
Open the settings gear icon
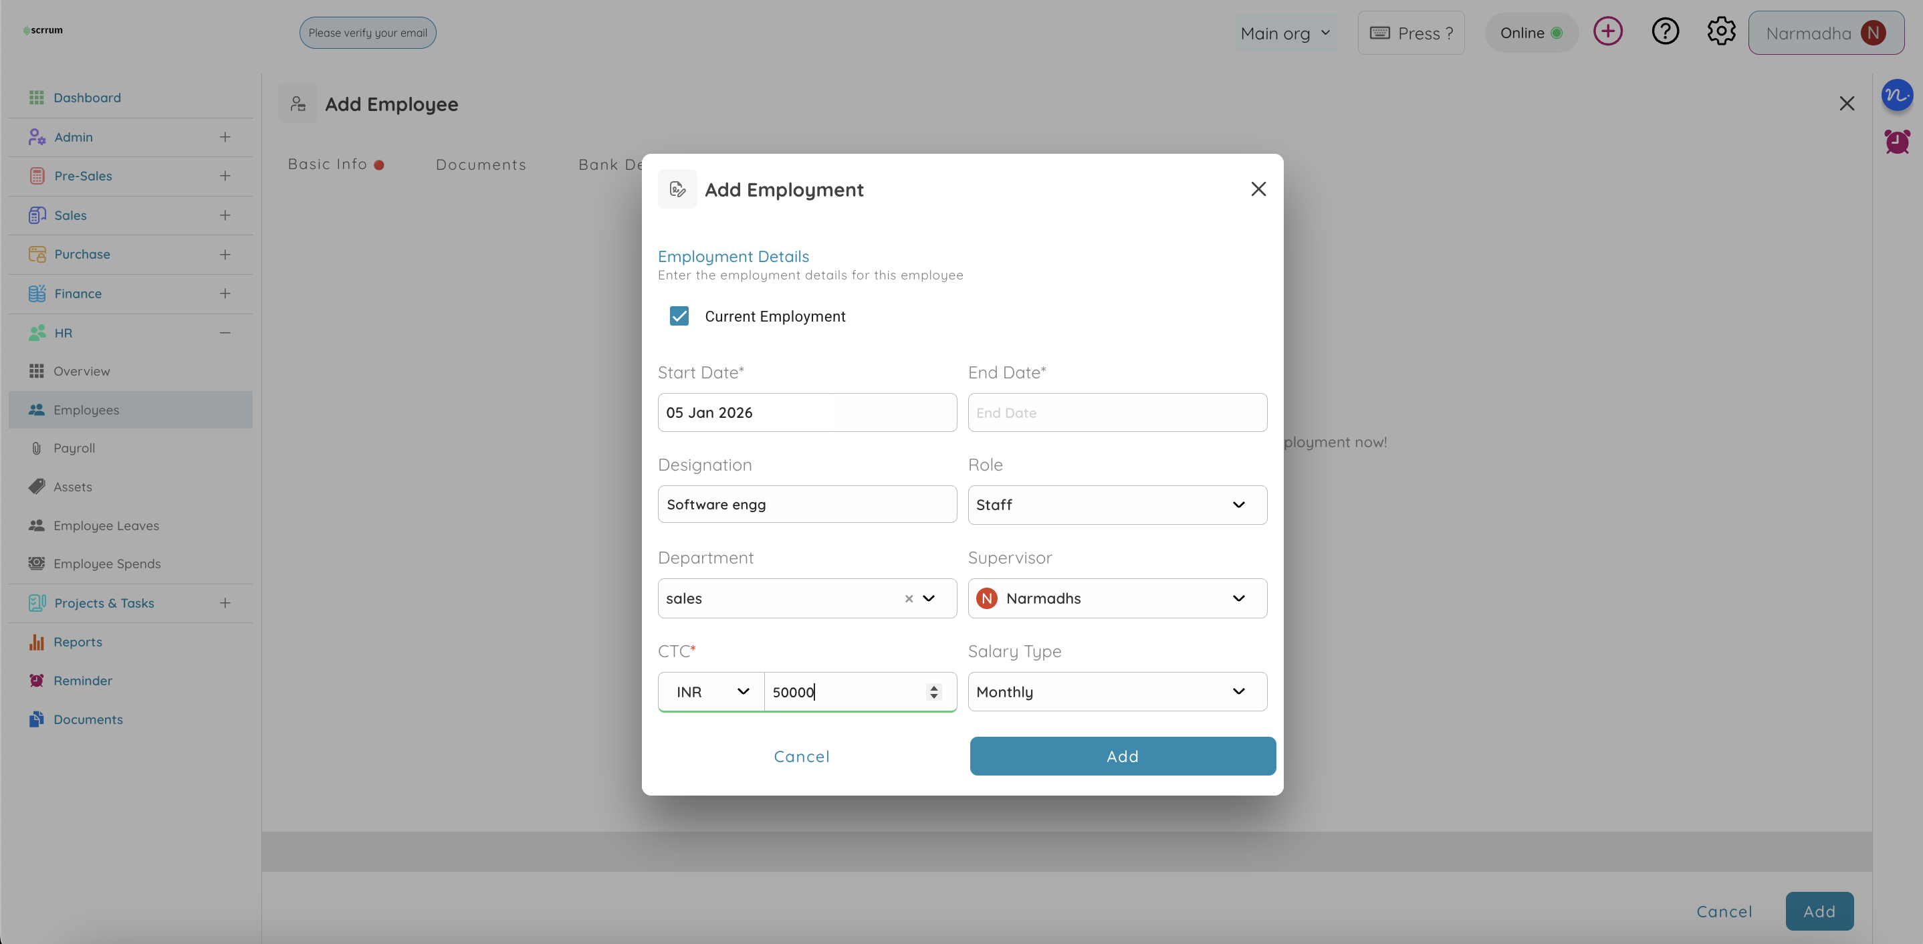(1722, 31)
